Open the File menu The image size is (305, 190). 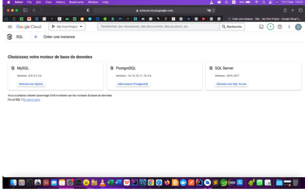click(x=29, y=2)
